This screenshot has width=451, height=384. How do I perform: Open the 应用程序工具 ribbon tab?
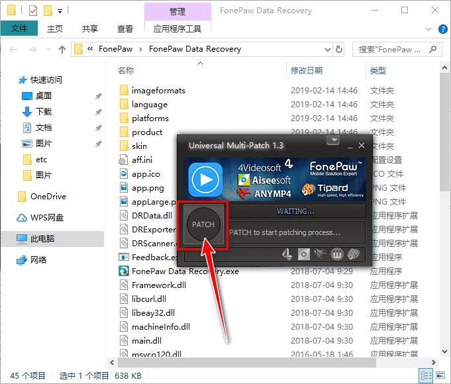click(x=177, y=28)
